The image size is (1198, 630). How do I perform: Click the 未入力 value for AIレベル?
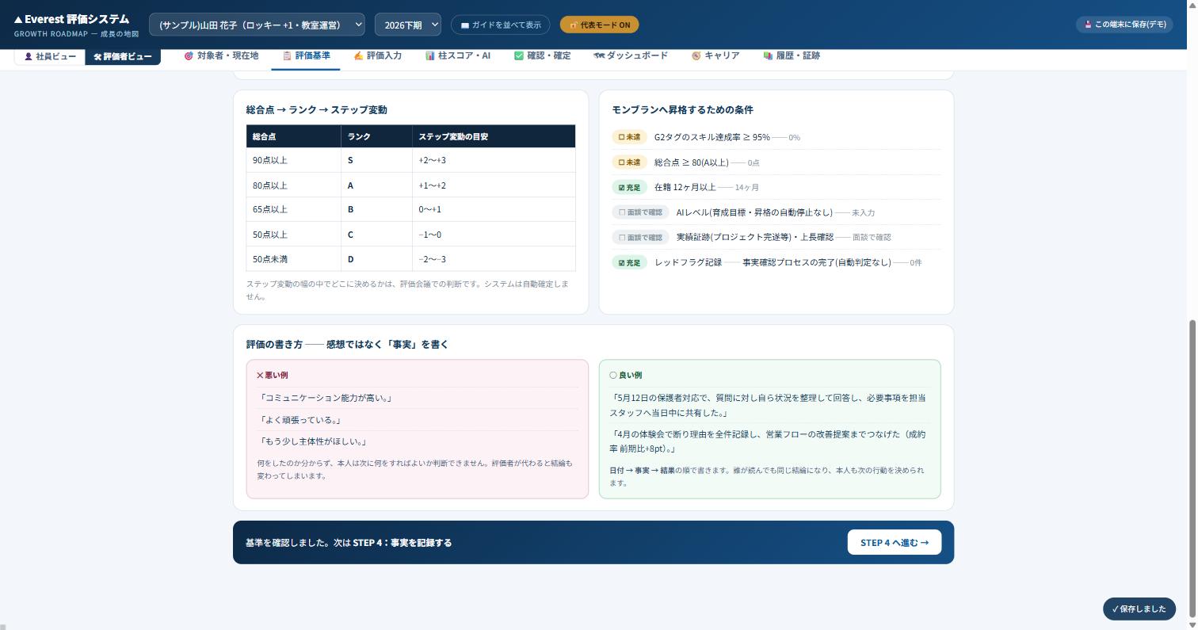(x=863, y=212)
